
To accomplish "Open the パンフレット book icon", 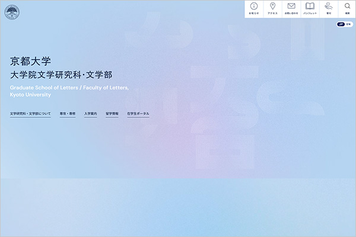I will 310,7.
